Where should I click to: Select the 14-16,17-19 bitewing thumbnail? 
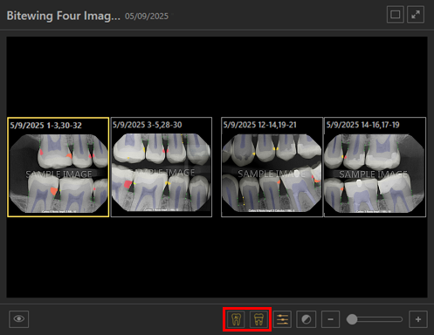coord(375,167)
